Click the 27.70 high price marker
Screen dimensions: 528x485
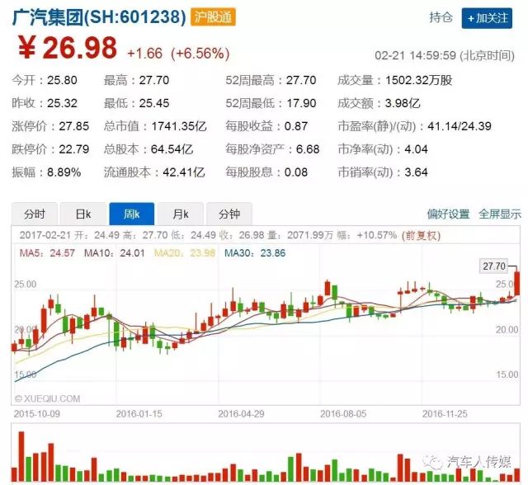click(494, 266)
